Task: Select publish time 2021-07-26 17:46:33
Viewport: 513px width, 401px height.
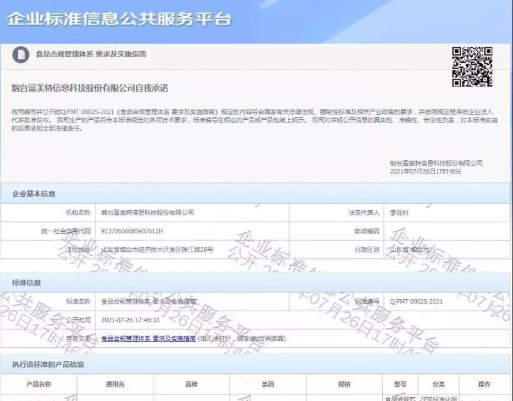Action: tap(130, 320)
